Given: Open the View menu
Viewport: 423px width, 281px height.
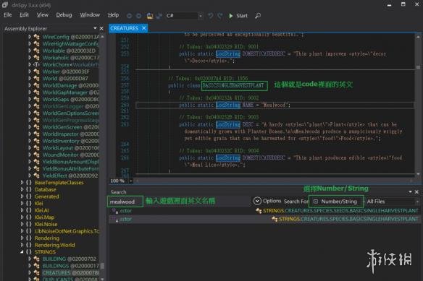Looking at the screenshot, I should (x=43, y=15).
